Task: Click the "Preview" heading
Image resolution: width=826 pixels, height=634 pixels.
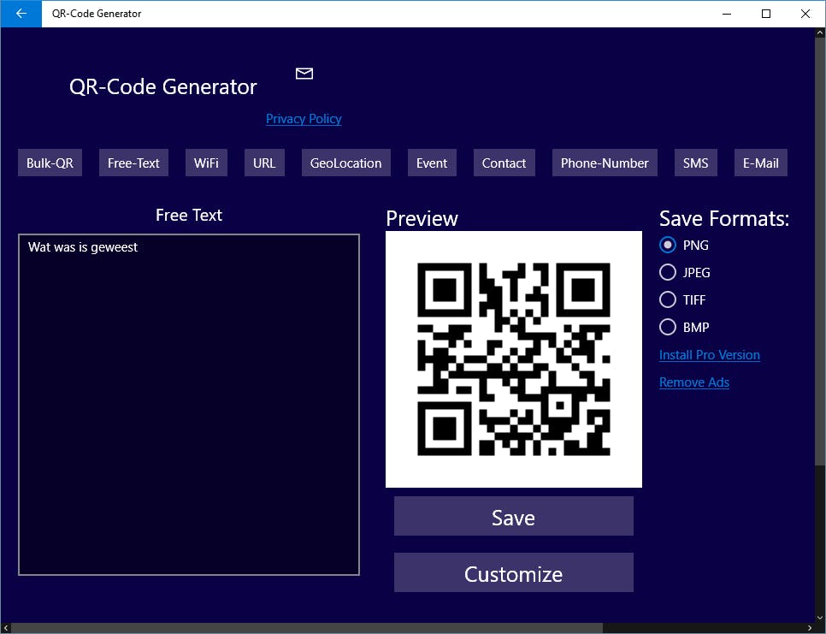Action: click(422, 218)
